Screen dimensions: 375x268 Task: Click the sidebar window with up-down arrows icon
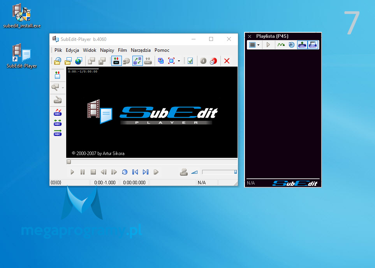pyautogui.click(x=57, y=75)
